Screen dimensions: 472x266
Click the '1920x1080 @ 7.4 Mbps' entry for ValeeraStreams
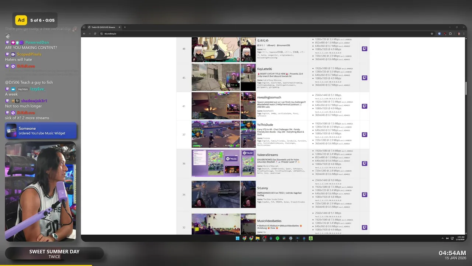(328, 151)
